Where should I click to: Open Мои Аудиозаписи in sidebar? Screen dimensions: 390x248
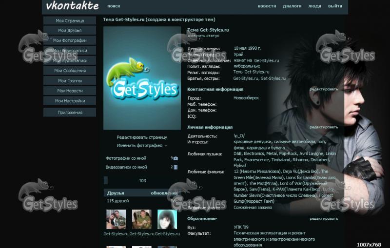[x=70, y=60]
